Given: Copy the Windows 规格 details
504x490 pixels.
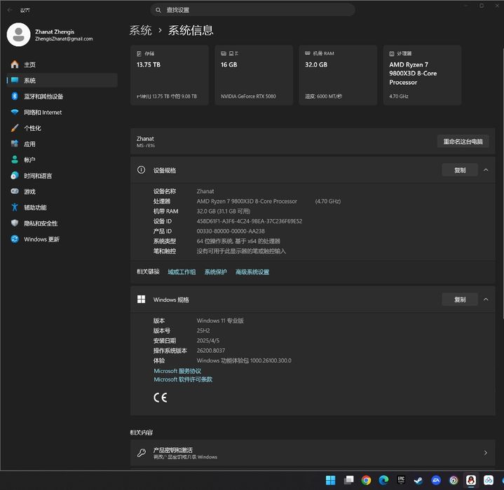Looking at the screenshot, I should click(x=460, y=300).
